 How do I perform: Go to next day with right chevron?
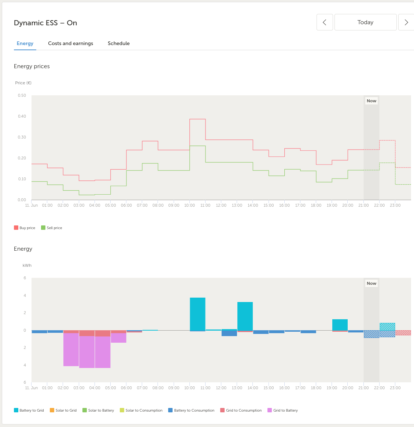[406, 22]
